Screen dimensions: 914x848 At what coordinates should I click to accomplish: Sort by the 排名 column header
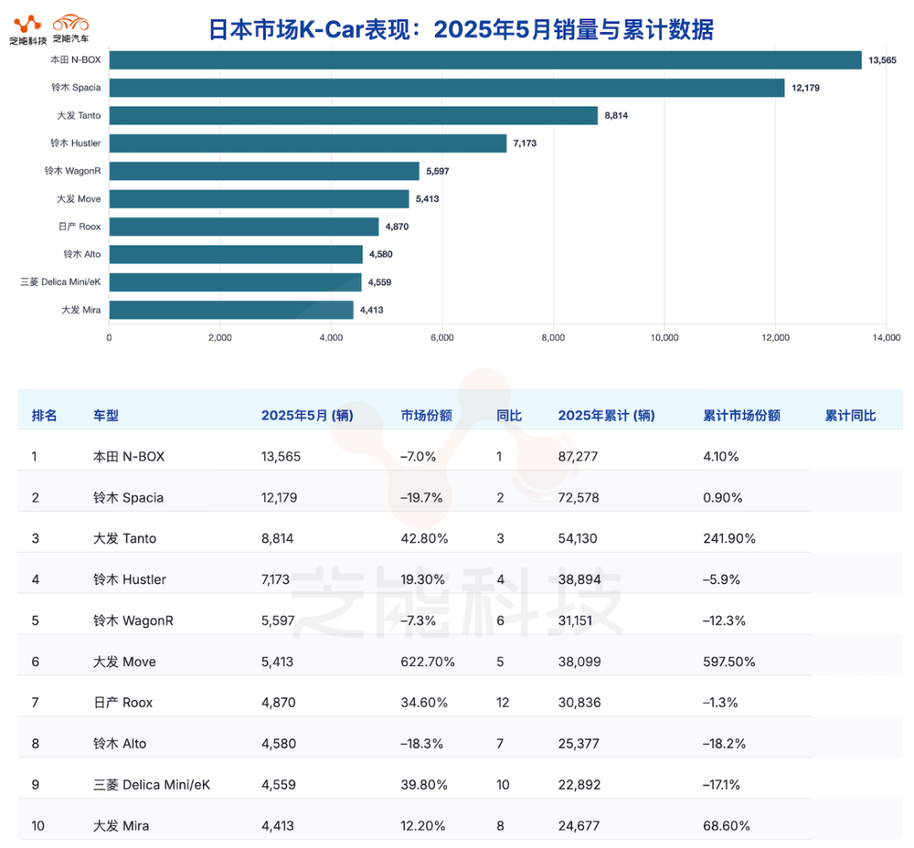(x=44, y=416)
